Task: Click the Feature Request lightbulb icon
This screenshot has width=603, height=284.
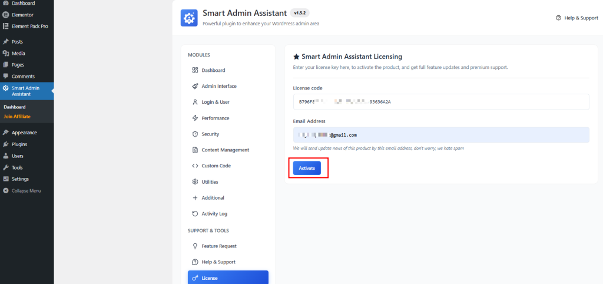Action: (195, 246)
